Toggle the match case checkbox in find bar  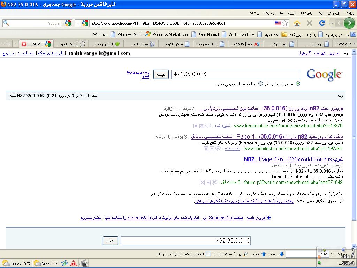coord(208,254)
